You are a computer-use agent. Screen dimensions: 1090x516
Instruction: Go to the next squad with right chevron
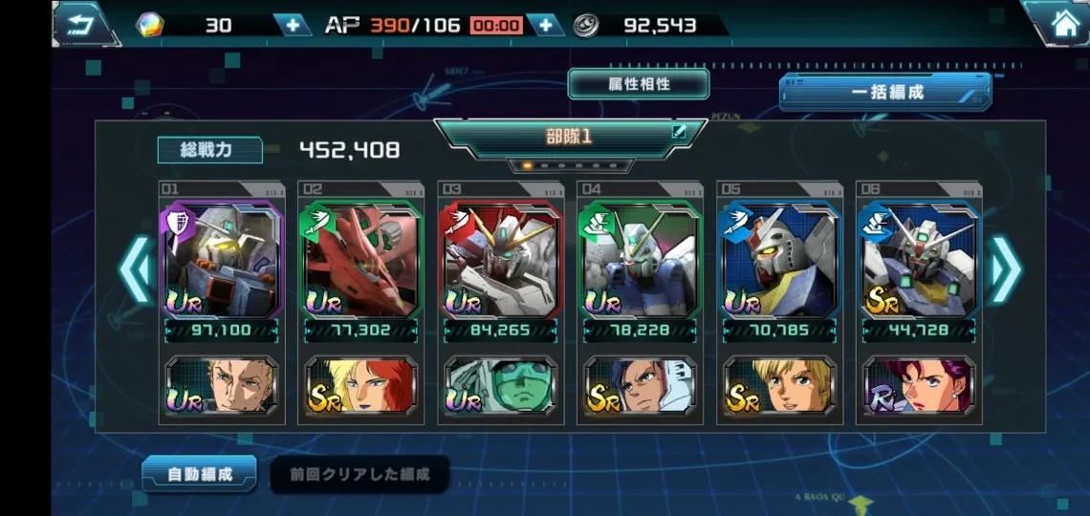coord(1006,270)
